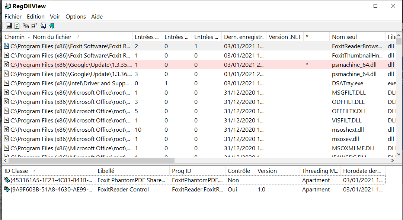Open the Fichier menu
403x220 pixels.
tap(13, 16)
